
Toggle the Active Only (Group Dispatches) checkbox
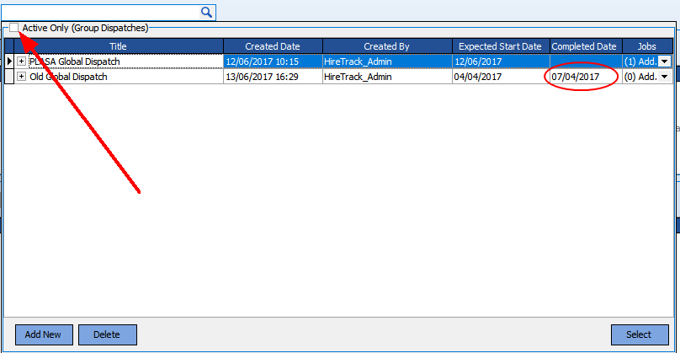[14, 28]
